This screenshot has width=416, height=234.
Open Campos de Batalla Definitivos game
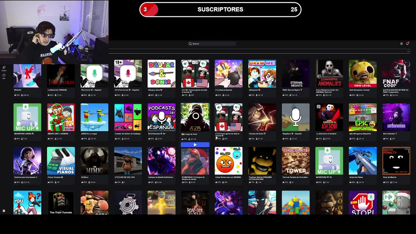(162, 161)
